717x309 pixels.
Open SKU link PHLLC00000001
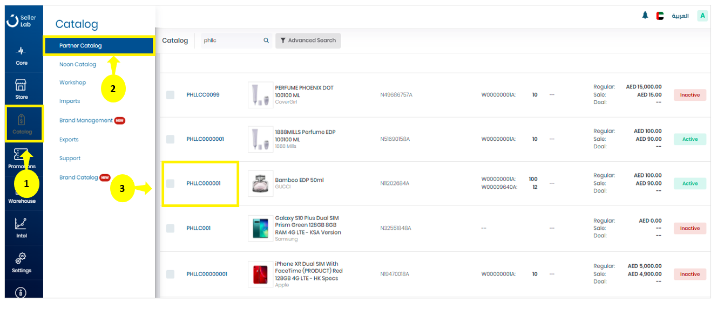pyautogui.click(x=207, y=274)
